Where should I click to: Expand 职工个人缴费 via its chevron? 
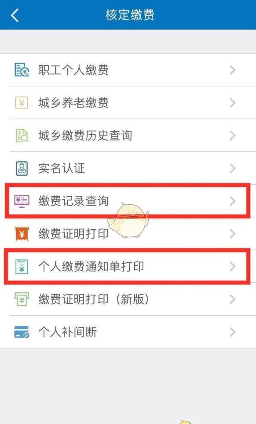233,70
